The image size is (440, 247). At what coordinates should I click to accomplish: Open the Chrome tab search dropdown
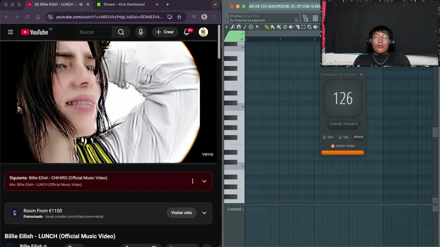point(215,4)
